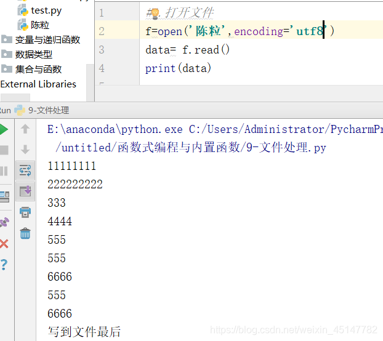
Task: Click the pin tab icon
Action: (x=4, y=222)
